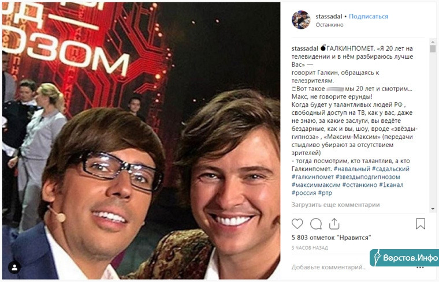Open the #1канал hashtag
The height and width of the screenshot is (282, 439).
point(391,185)
